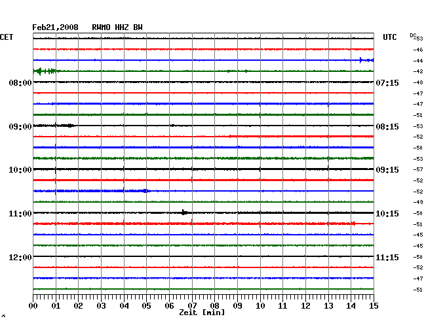Click the -57 DC offset value
Image resolution: width=426 pixels, height=323 pixels.
418,169
